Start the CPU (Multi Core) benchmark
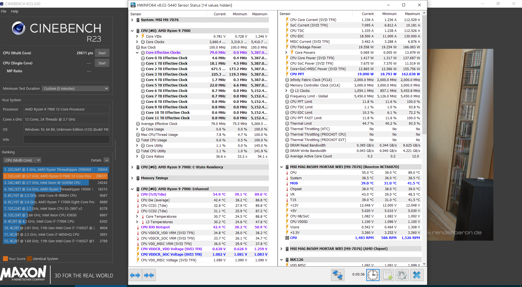The width and height of the screenshot is (522, 287). click(102, 53)
